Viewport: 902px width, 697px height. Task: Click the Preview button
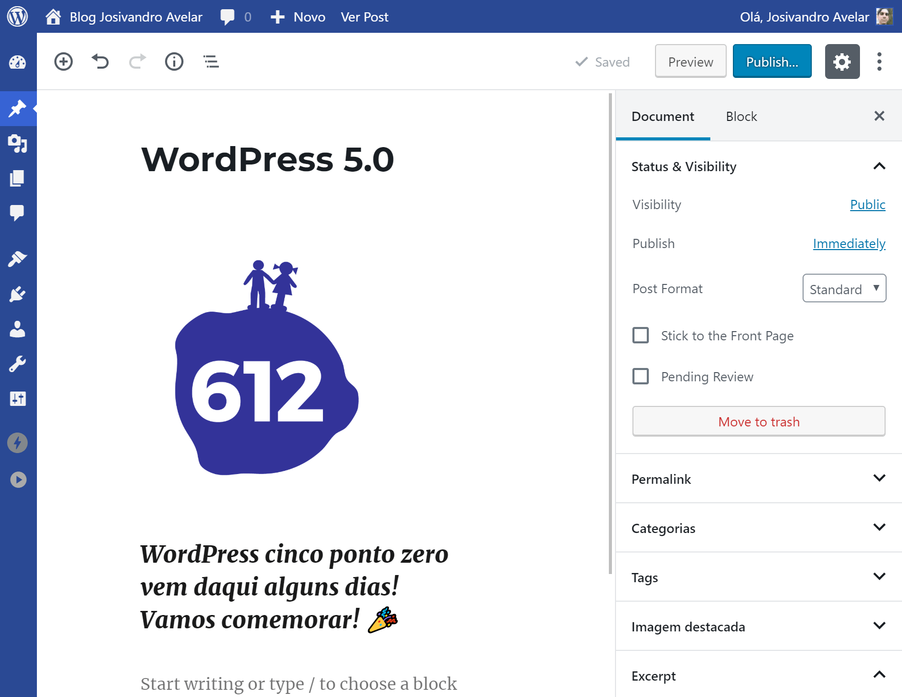tap(690, 61)
